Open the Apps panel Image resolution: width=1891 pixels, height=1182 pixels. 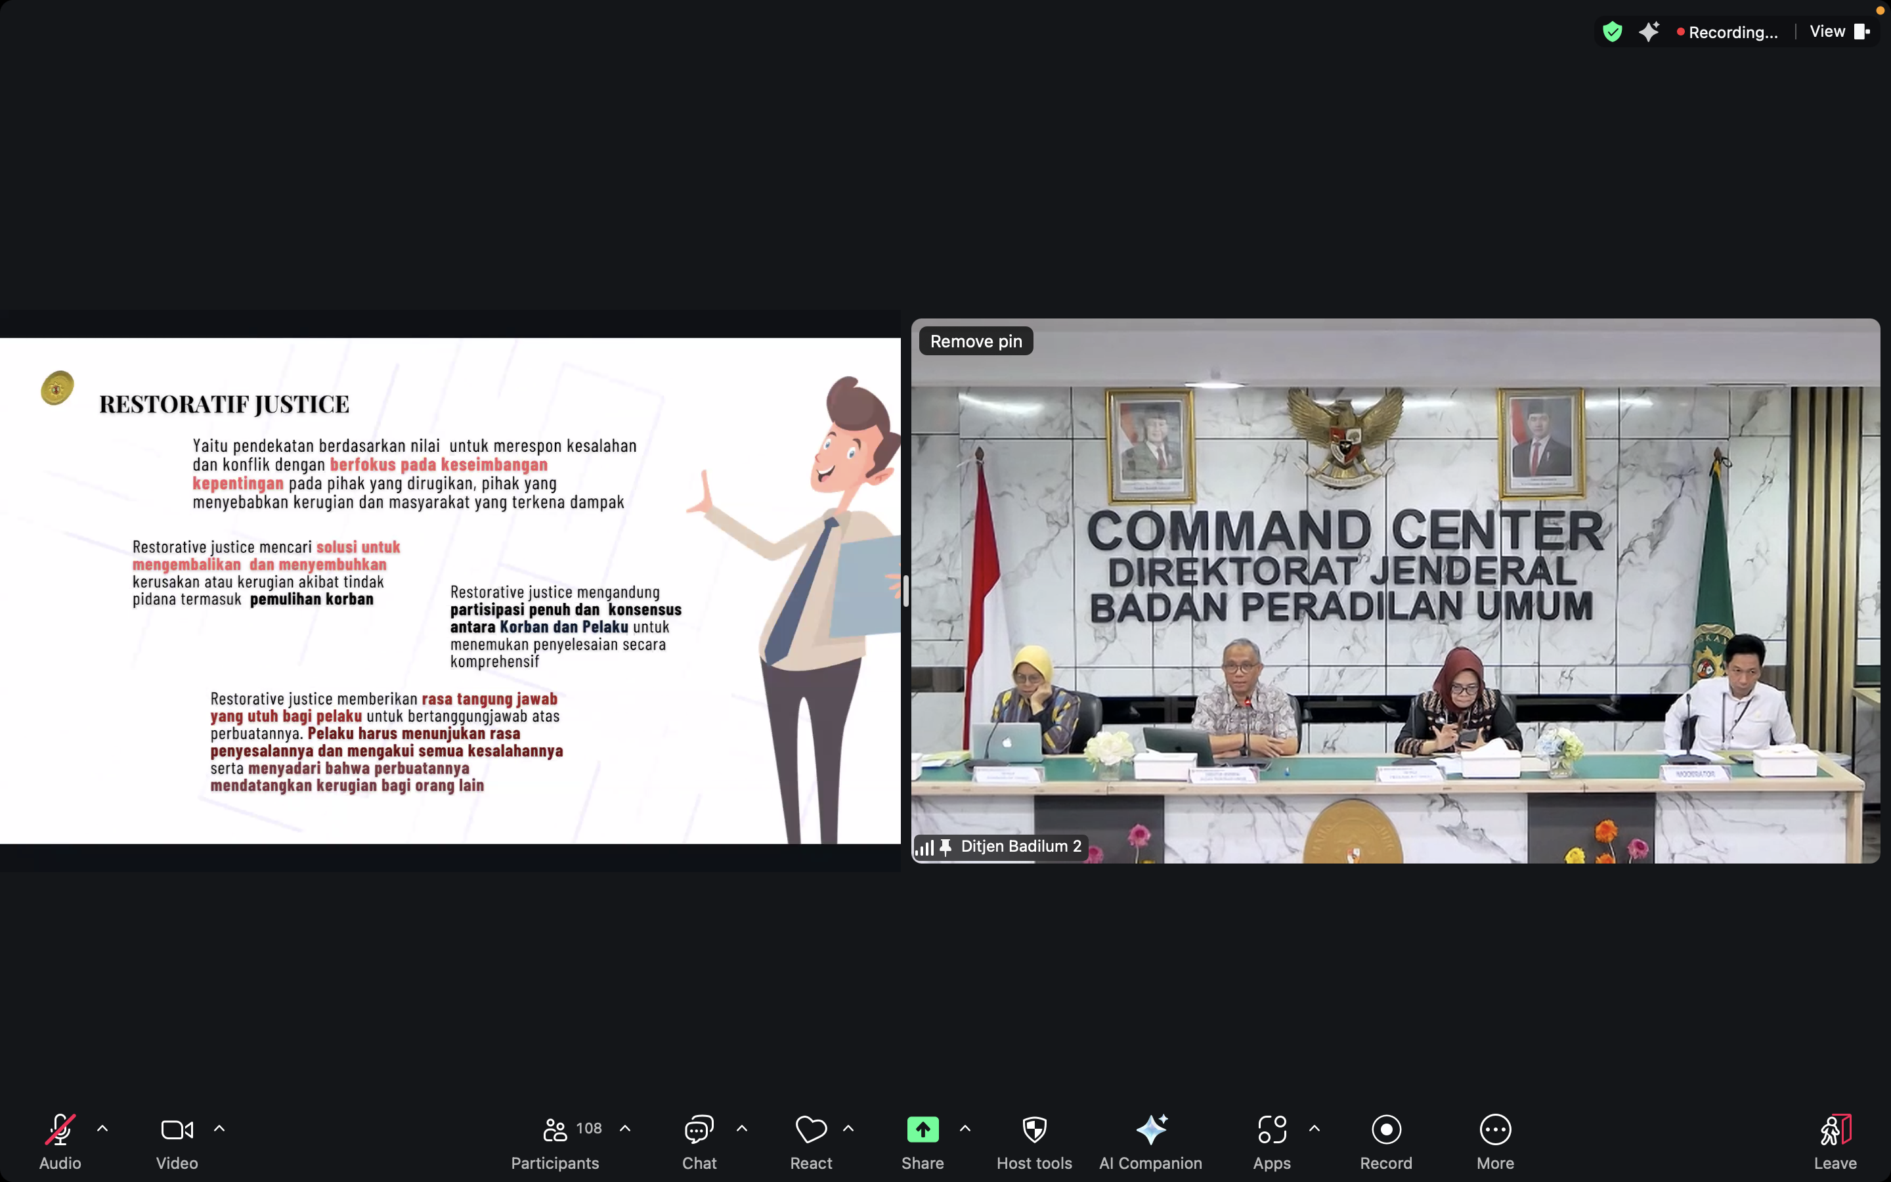pos(1271,1141)
